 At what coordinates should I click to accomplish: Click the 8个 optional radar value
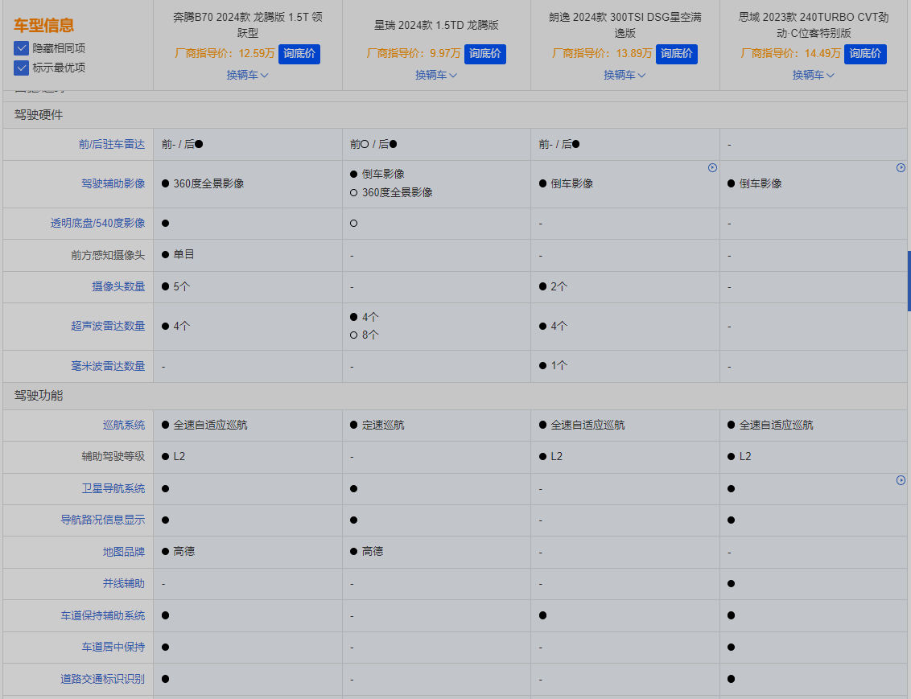(370, 335)
